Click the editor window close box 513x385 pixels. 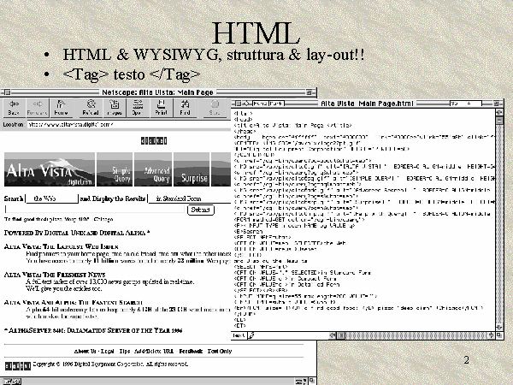click(x=239, y=104)
